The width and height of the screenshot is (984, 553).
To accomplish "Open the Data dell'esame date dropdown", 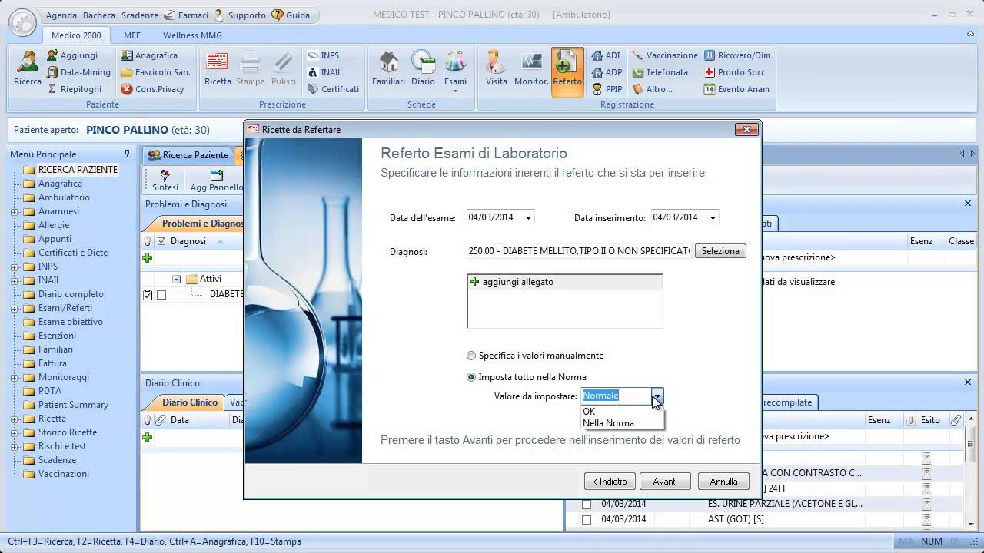I will pos(528,218).
